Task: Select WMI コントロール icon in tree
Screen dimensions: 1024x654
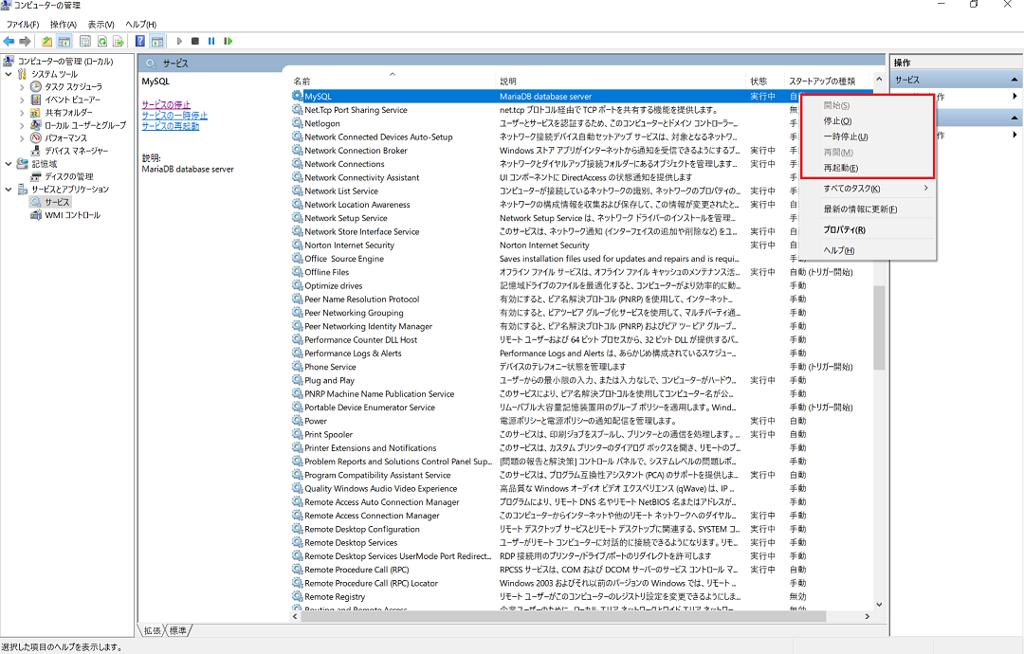Action: point(36,215)
